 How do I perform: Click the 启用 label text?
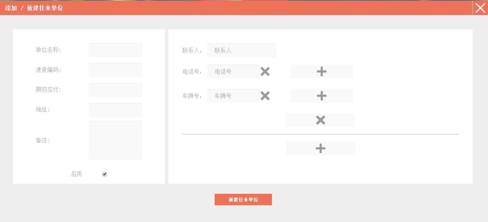click(x=76, y=174)
